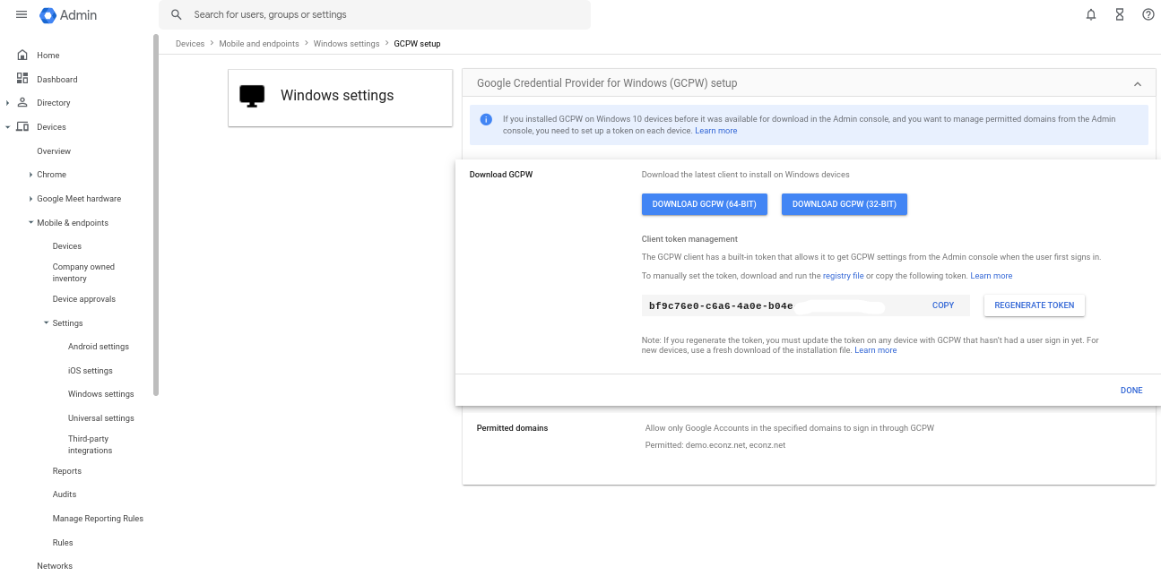Expand the Chrome section arrow
Viewport: 1161px width, 576px height.
(30, 175)
